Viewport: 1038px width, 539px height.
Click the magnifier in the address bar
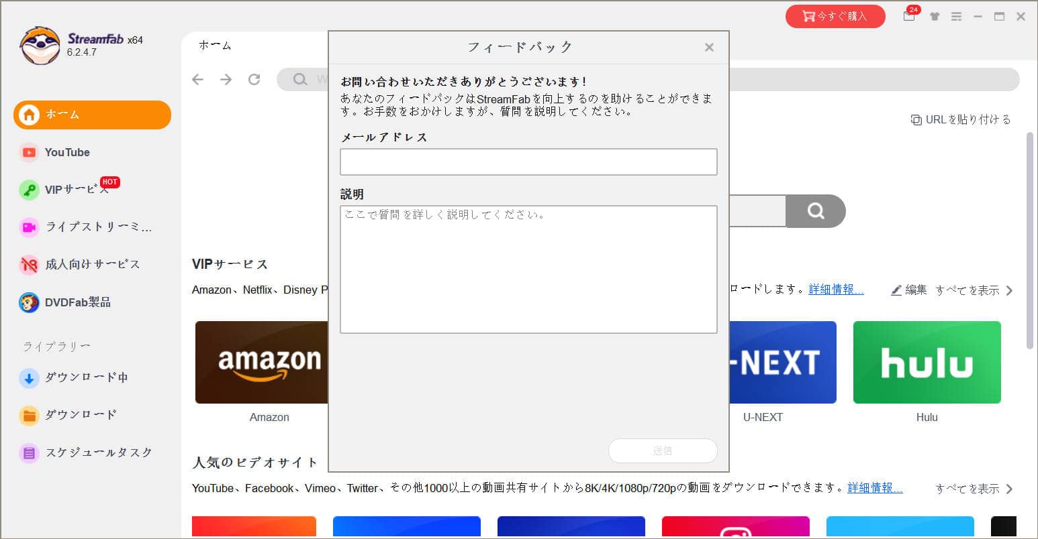[x=300, y=79]
